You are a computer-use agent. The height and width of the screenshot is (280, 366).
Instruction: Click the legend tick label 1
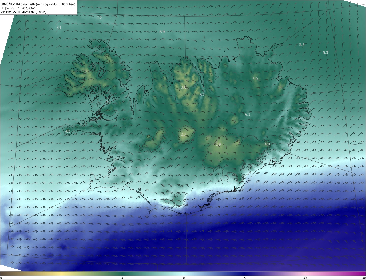tap(61, 278)
